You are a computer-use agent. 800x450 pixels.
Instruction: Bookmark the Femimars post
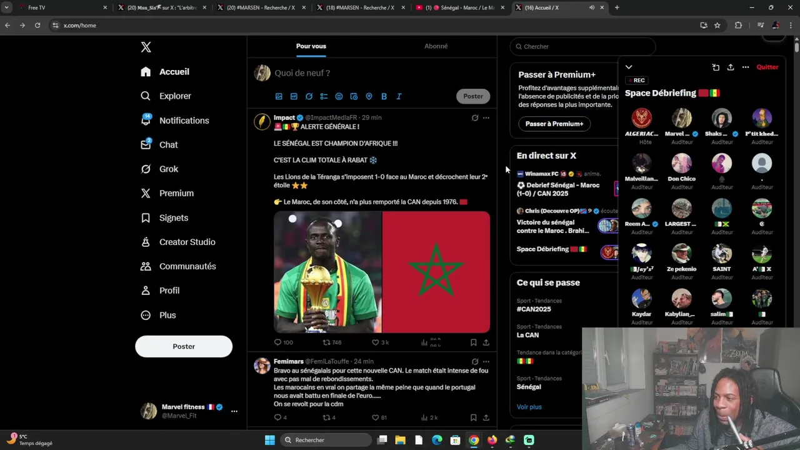[x=473, y=417]
